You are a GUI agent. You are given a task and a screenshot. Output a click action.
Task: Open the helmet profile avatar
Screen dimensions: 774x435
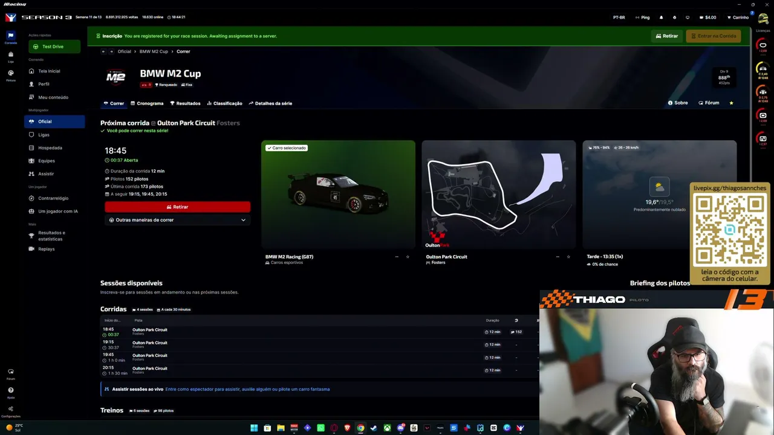coord(763,19)
